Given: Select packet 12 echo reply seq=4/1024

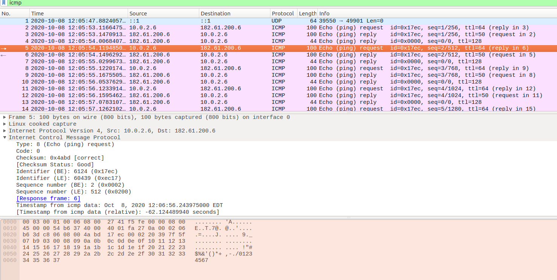Looking at the screenshot, I should click(x=278, y=96).
